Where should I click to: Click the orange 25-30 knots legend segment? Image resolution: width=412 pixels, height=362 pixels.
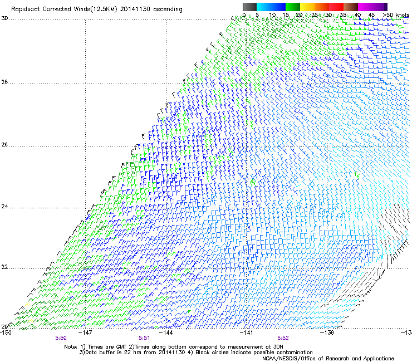click(x=322, y=7)
